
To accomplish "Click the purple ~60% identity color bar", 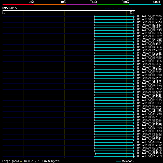I will pos(81,5).
